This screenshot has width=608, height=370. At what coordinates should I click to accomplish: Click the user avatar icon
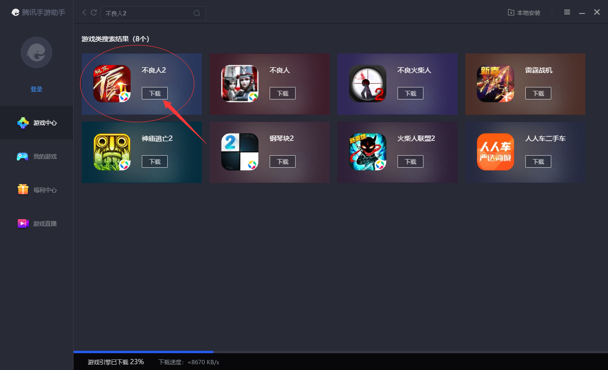pos(37,52)
